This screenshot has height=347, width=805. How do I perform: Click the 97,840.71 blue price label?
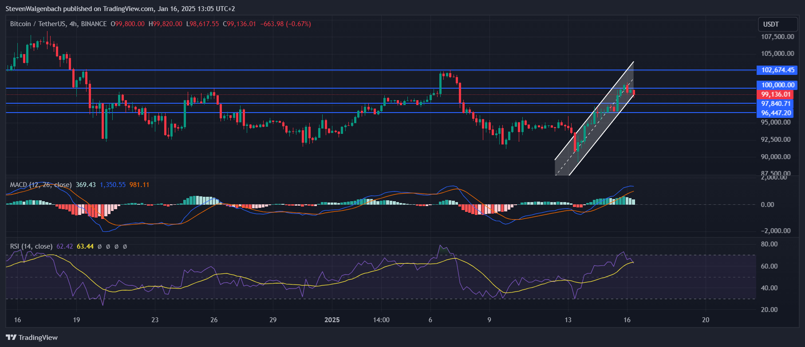pos(776,104)
